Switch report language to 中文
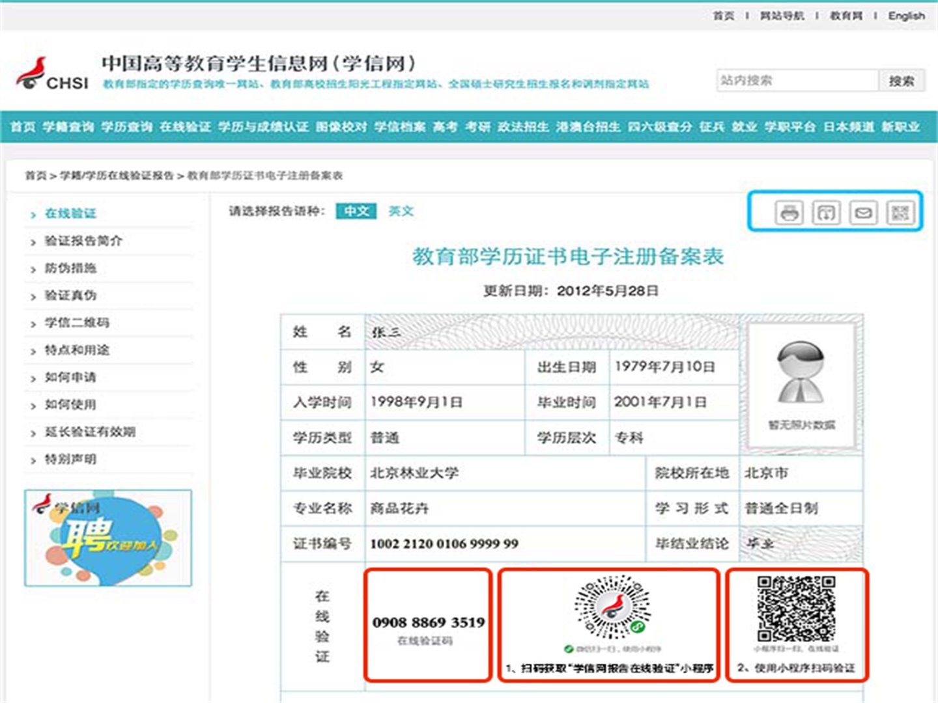Screen dimensions: 938x703 [x=355, y=211]
